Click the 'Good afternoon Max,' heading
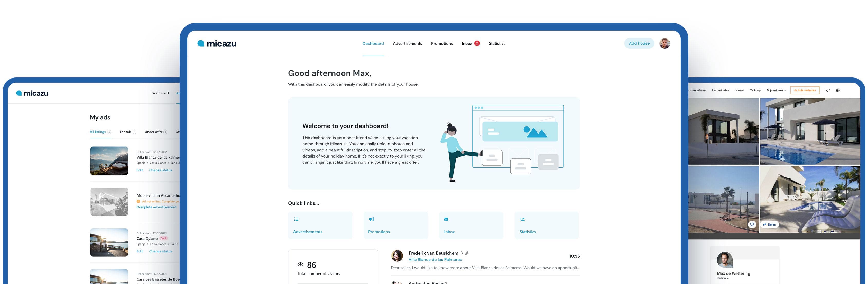868x284 pixels. (329, 73)
